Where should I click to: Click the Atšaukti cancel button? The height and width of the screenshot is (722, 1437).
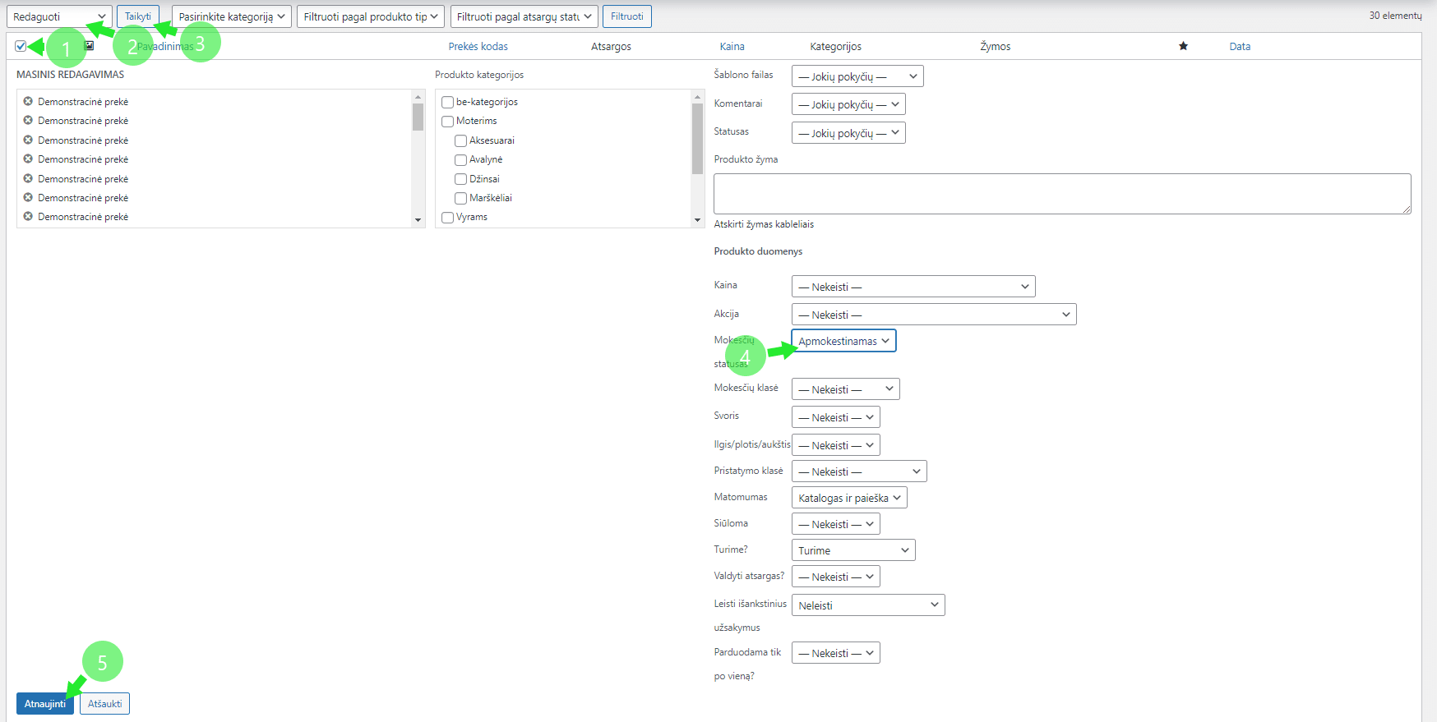(104, 704)
